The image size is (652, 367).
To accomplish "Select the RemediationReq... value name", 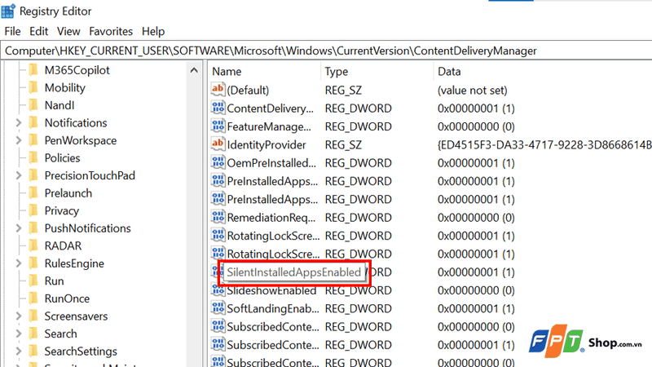I will 271,218.
